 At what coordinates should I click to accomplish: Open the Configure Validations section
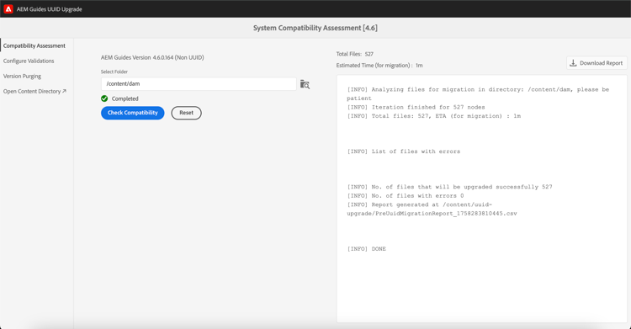click(29, 61)
